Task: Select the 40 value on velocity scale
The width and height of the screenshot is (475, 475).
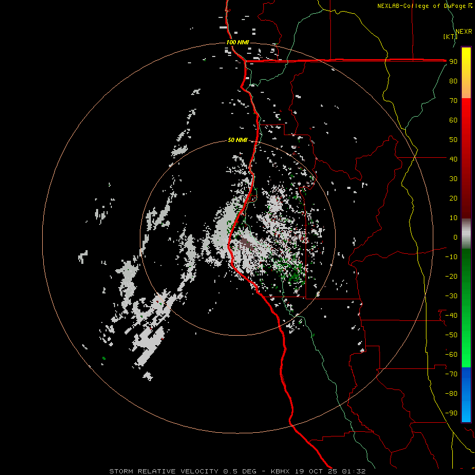Action: tap(453, 159)
